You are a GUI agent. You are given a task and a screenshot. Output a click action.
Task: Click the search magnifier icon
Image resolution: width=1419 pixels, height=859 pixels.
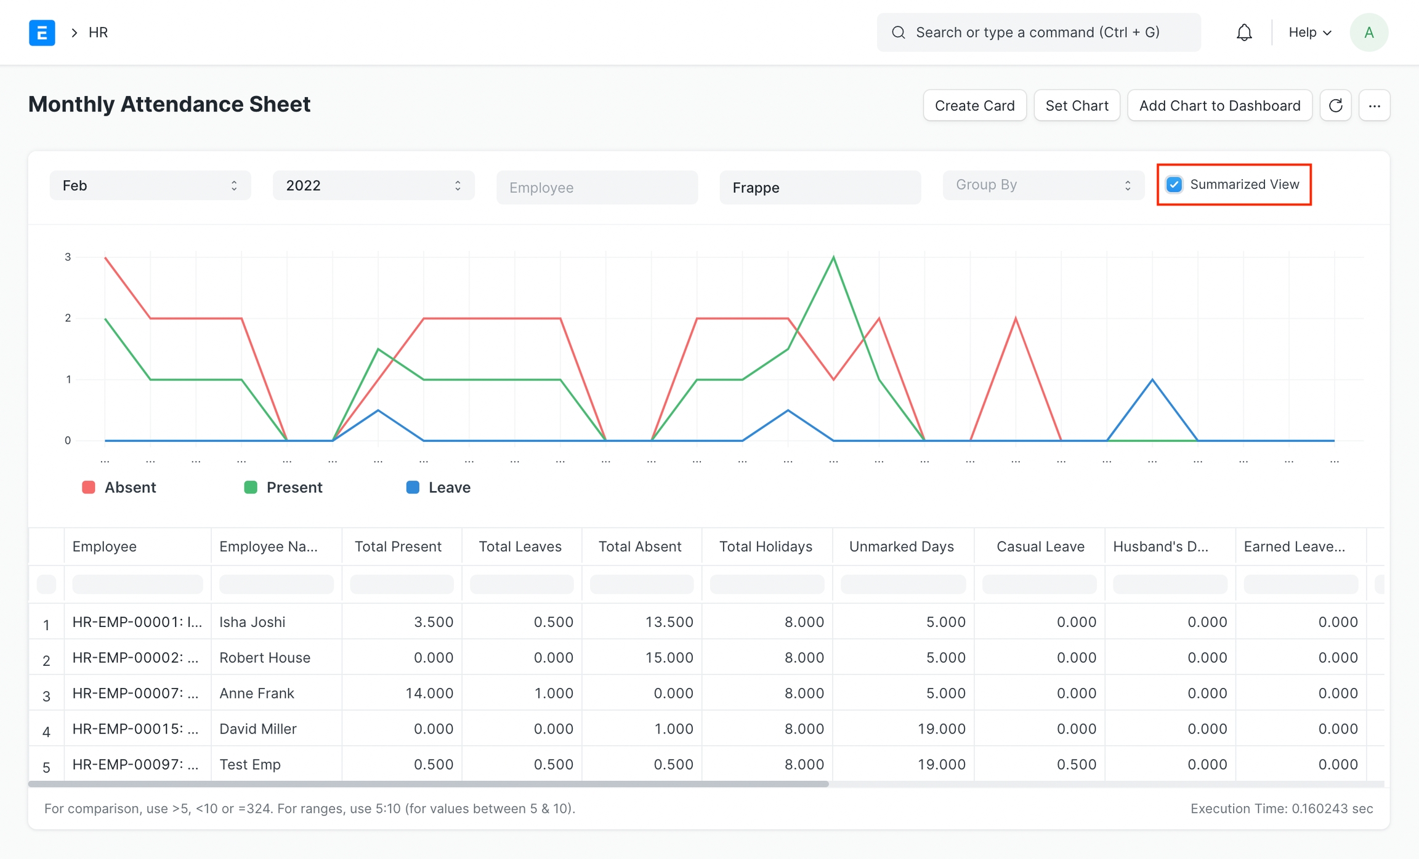(x=899, y=33)
